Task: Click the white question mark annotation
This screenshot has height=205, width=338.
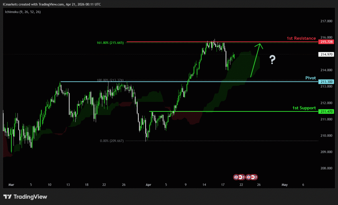Action: [x=272, y=60]
